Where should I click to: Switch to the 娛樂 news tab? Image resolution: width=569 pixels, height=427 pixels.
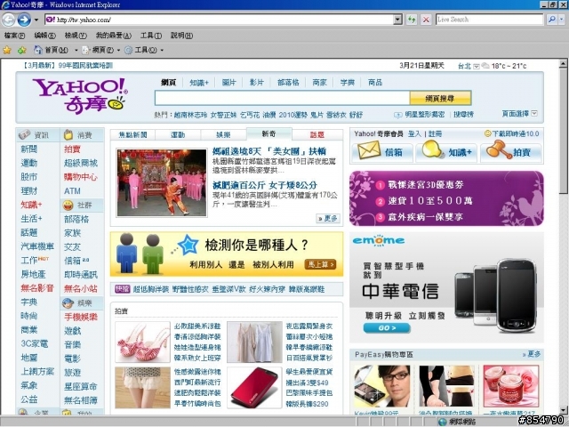point(223,134)
